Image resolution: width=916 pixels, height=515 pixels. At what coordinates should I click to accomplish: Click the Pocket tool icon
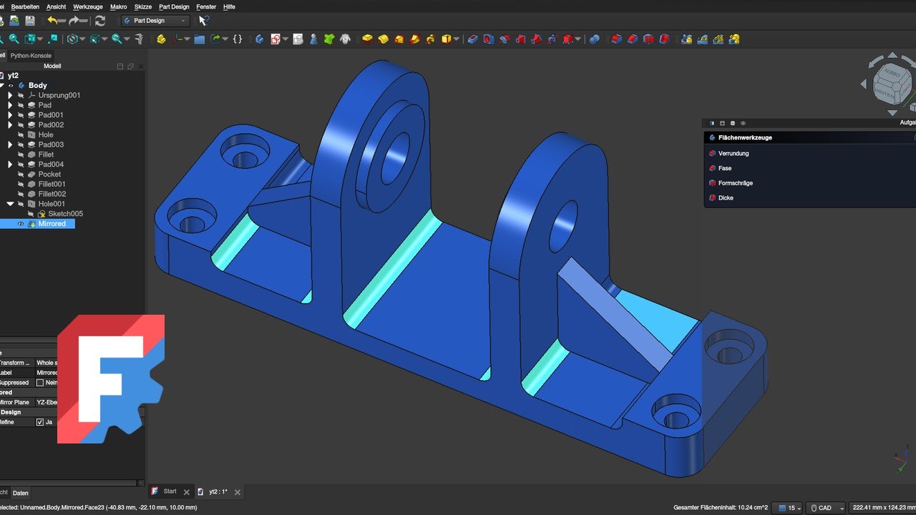tap(472, 39)
